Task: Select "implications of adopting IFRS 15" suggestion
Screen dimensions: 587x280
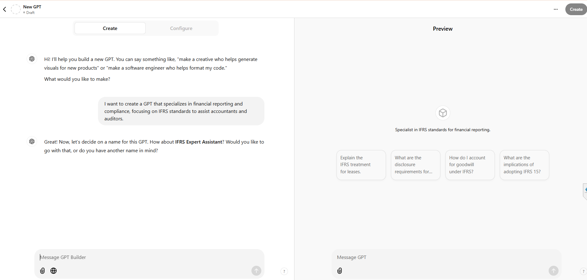Action: (x=524, y=165)
